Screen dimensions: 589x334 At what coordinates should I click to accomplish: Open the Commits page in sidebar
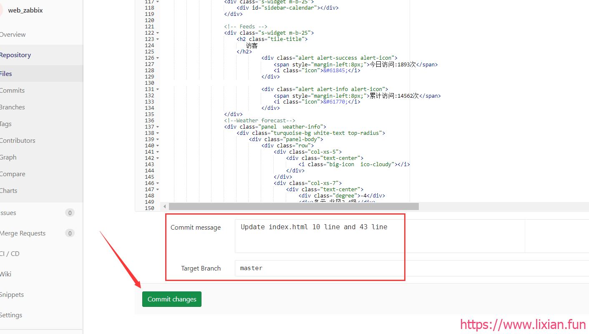(x=13, y=91)
